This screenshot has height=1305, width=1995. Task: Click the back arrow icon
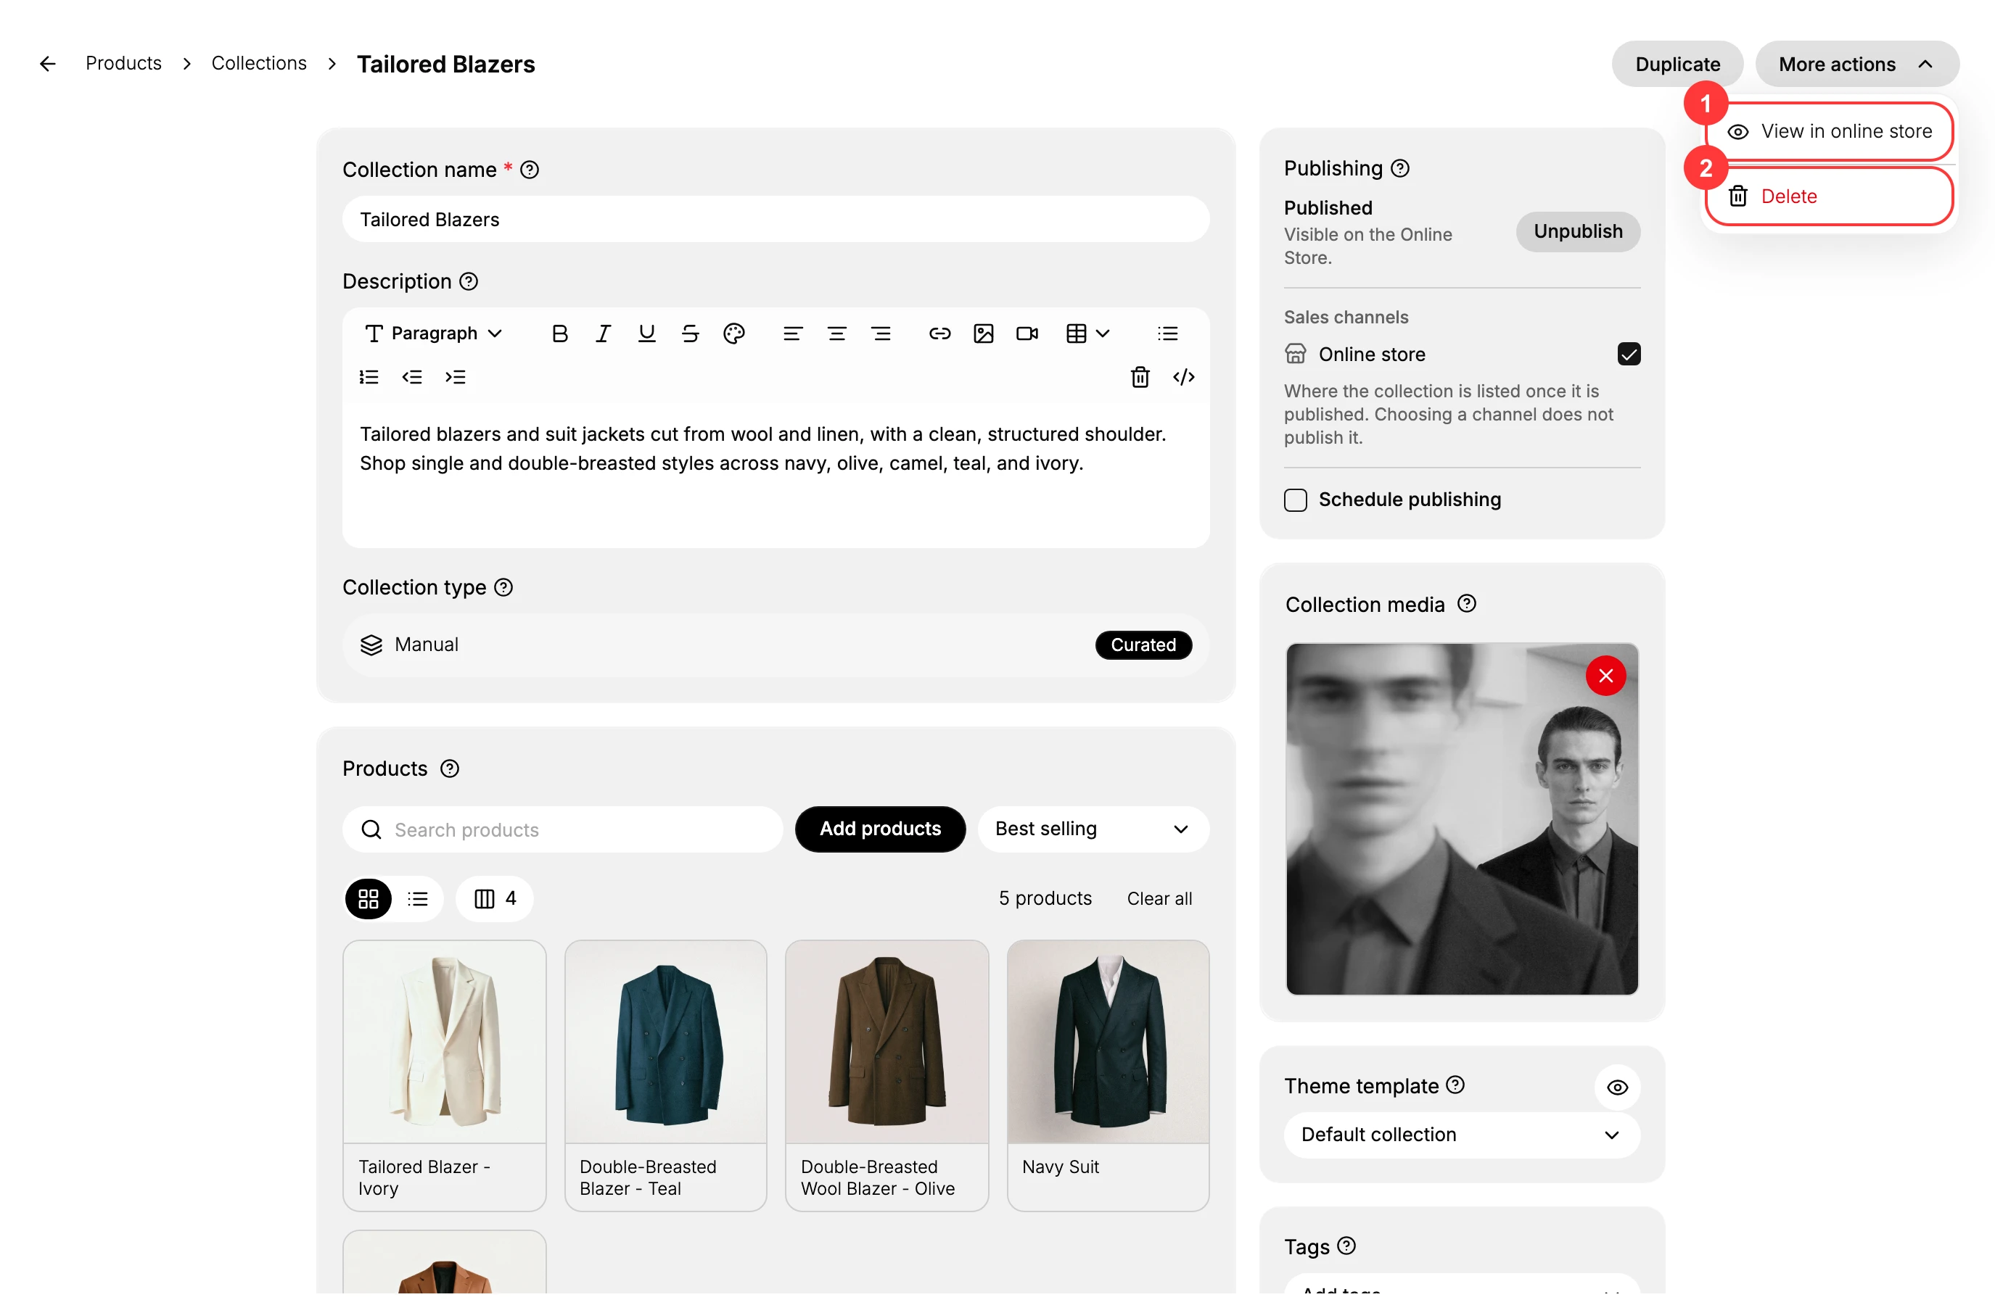point(48,64)
